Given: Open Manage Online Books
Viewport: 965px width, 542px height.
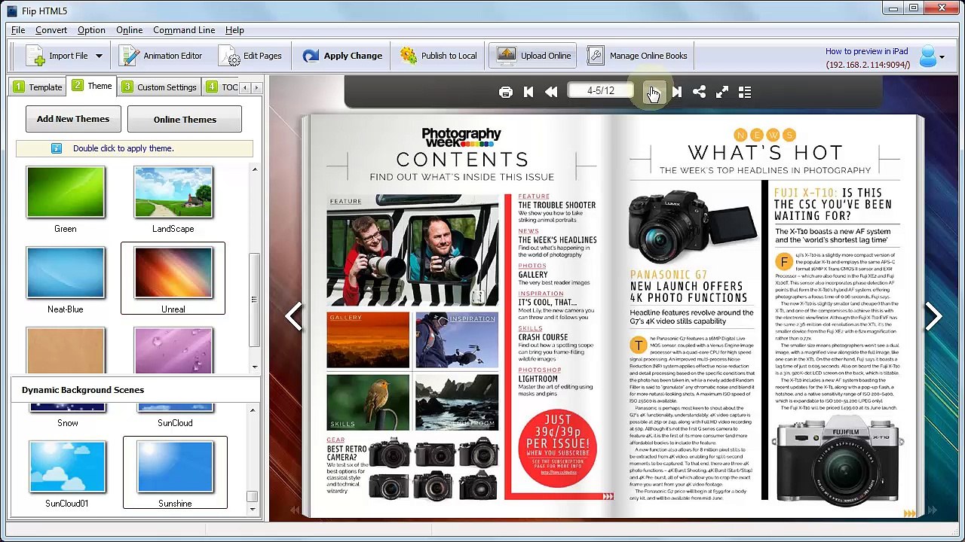Looking at the screenshot, I should 638,56.
